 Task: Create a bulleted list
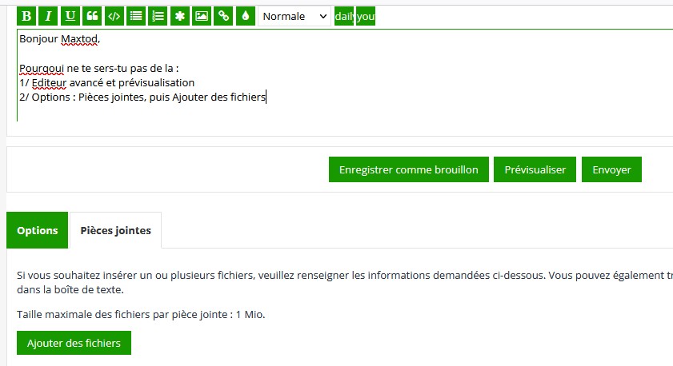coord(136,16)
